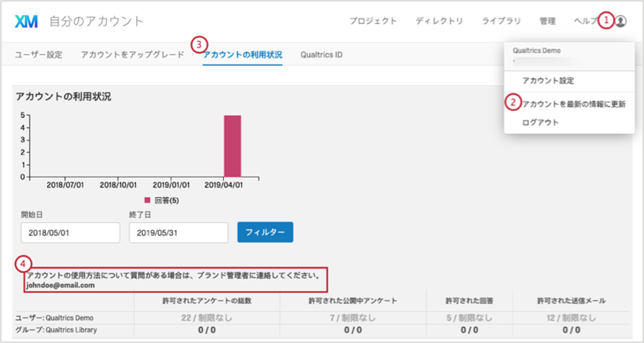The height and width of the screenshot is (343, 644).
Task: Click the XM logo
Action: [26, 21]
